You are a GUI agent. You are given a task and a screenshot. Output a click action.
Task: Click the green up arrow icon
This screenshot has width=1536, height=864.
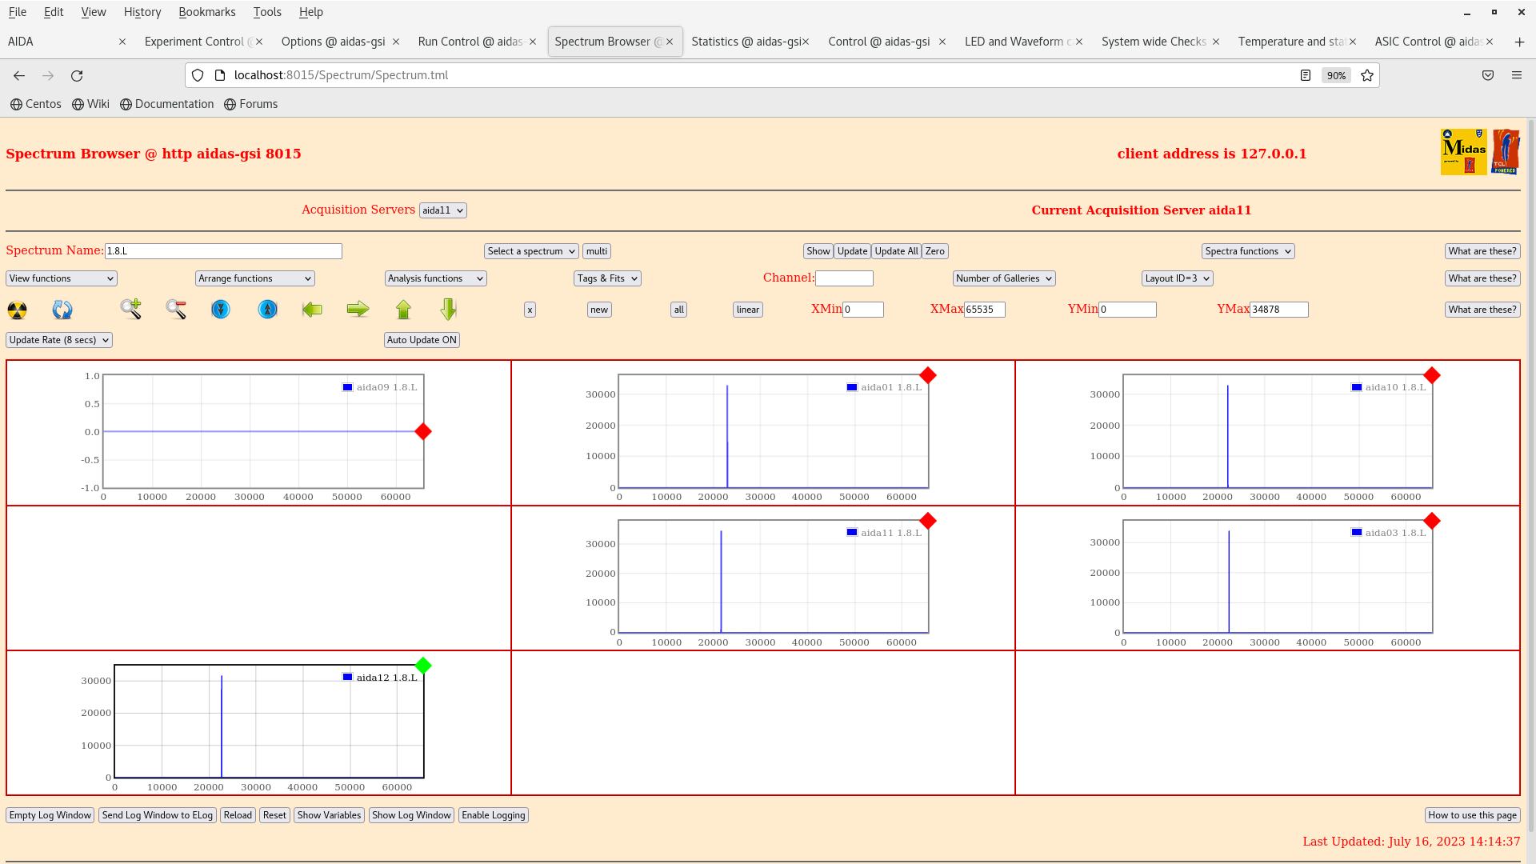pos(403,309)
